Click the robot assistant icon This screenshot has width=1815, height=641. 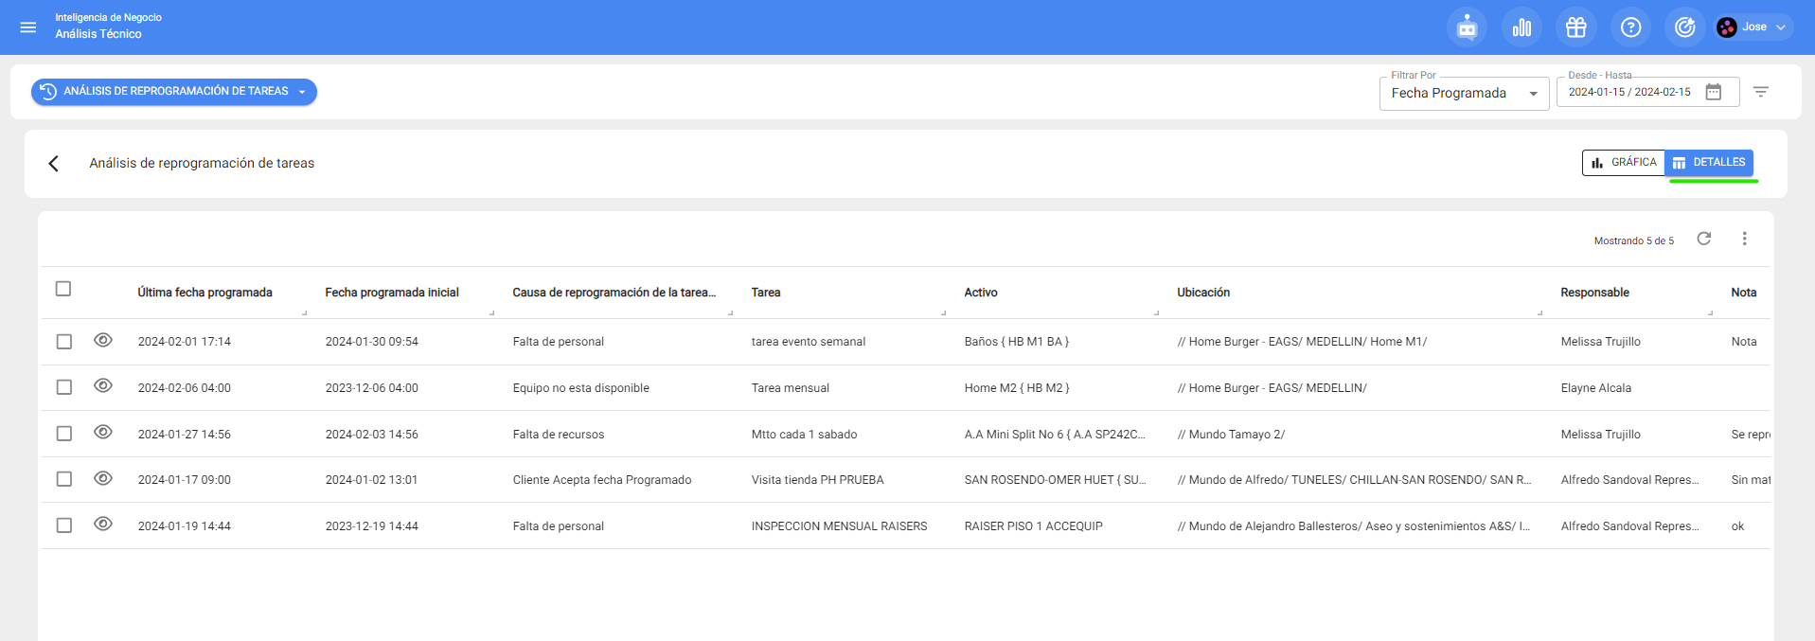click(1467, 27)
